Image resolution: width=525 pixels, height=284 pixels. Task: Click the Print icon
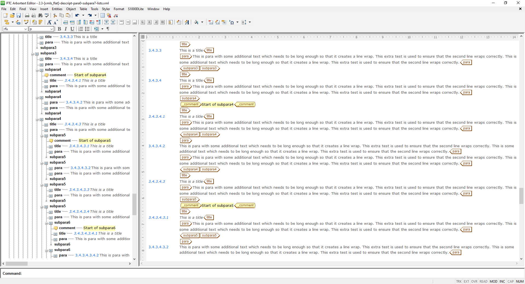(x=27, y=15)
